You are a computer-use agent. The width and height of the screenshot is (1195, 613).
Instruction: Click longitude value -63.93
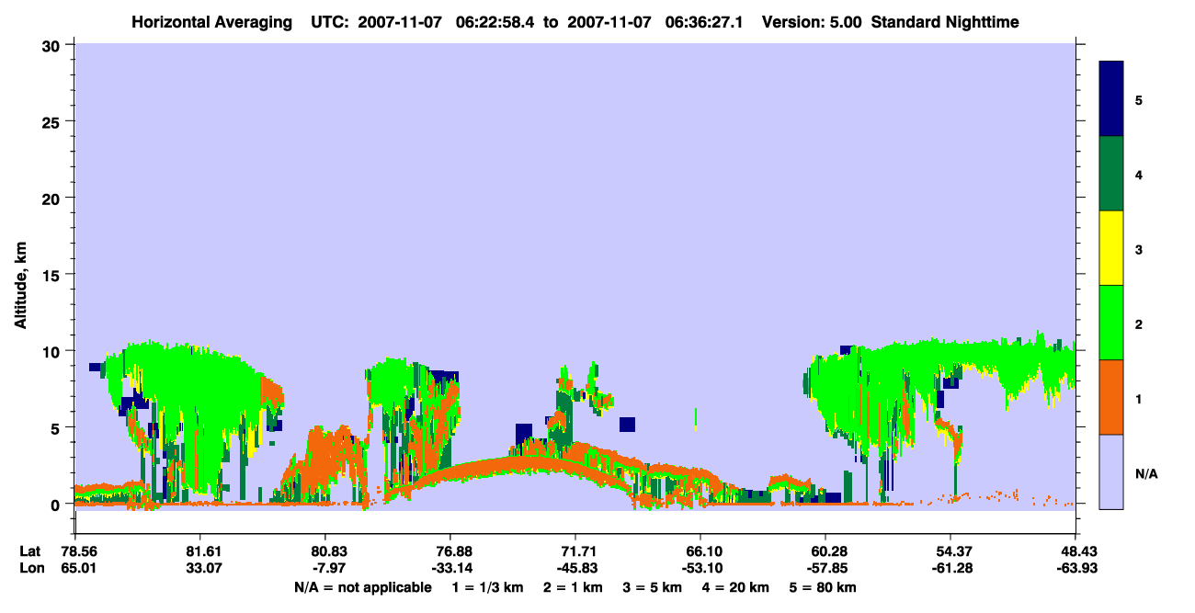pos(1075,568)
